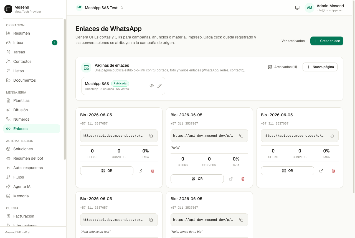Open Flujos page
Screen dimensions: 355x238
[32, 177]
